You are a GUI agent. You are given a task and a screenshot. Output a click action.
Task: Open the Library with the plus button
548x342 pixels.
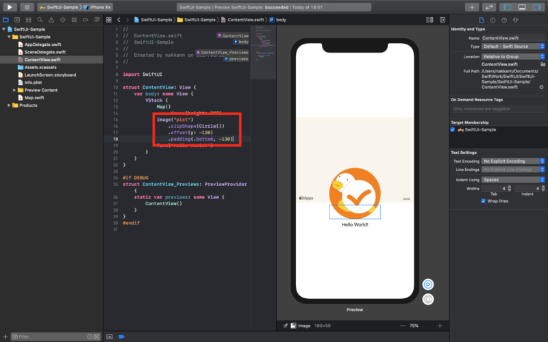pyautogui.click(x=472, y=7)
